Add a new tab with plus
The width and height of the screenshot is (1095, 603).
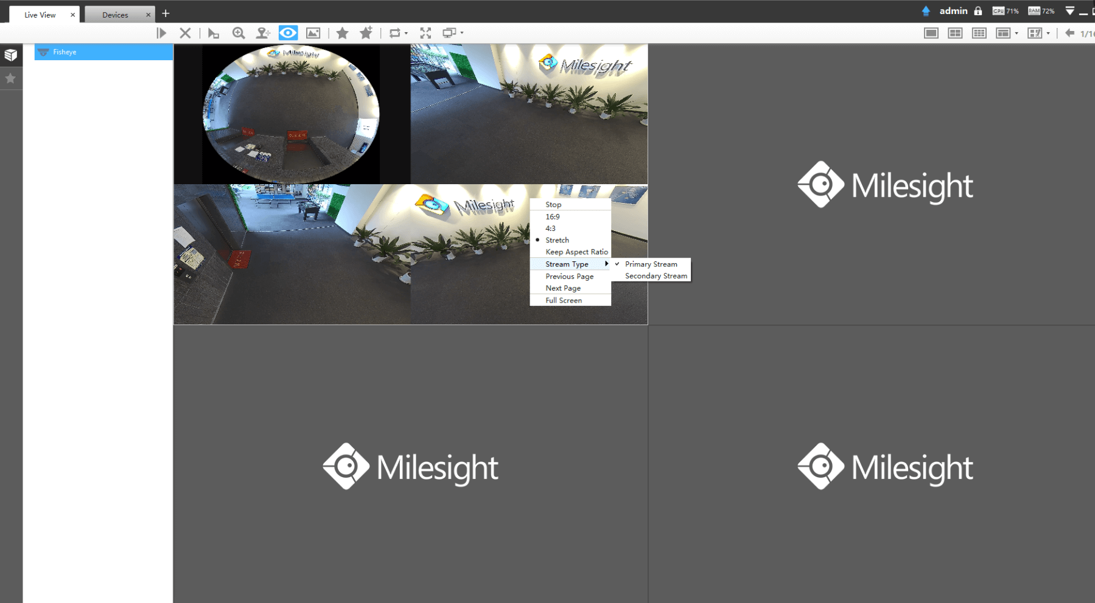(166, 13)
